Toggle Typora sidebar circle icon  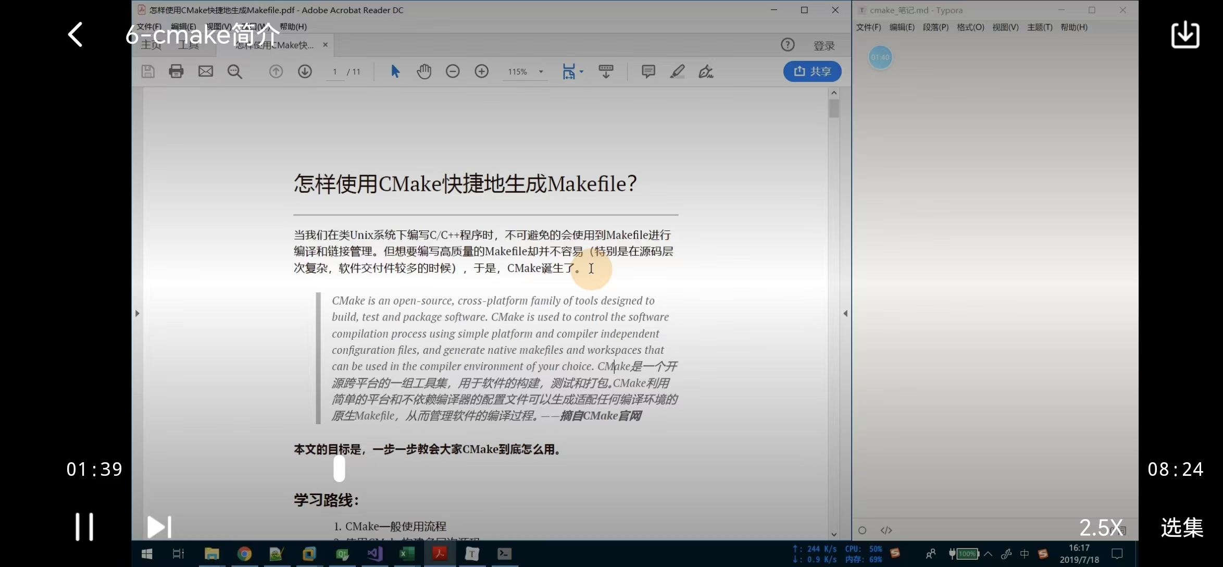tap(862, 531)
